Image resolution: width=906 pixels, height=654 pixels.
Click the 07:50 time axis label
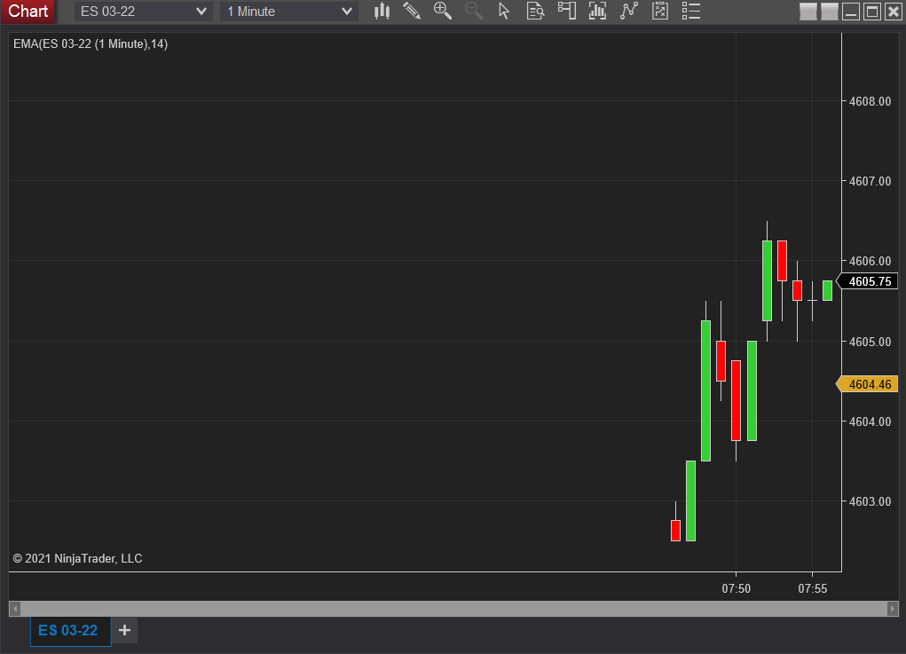tap(737, 588)
